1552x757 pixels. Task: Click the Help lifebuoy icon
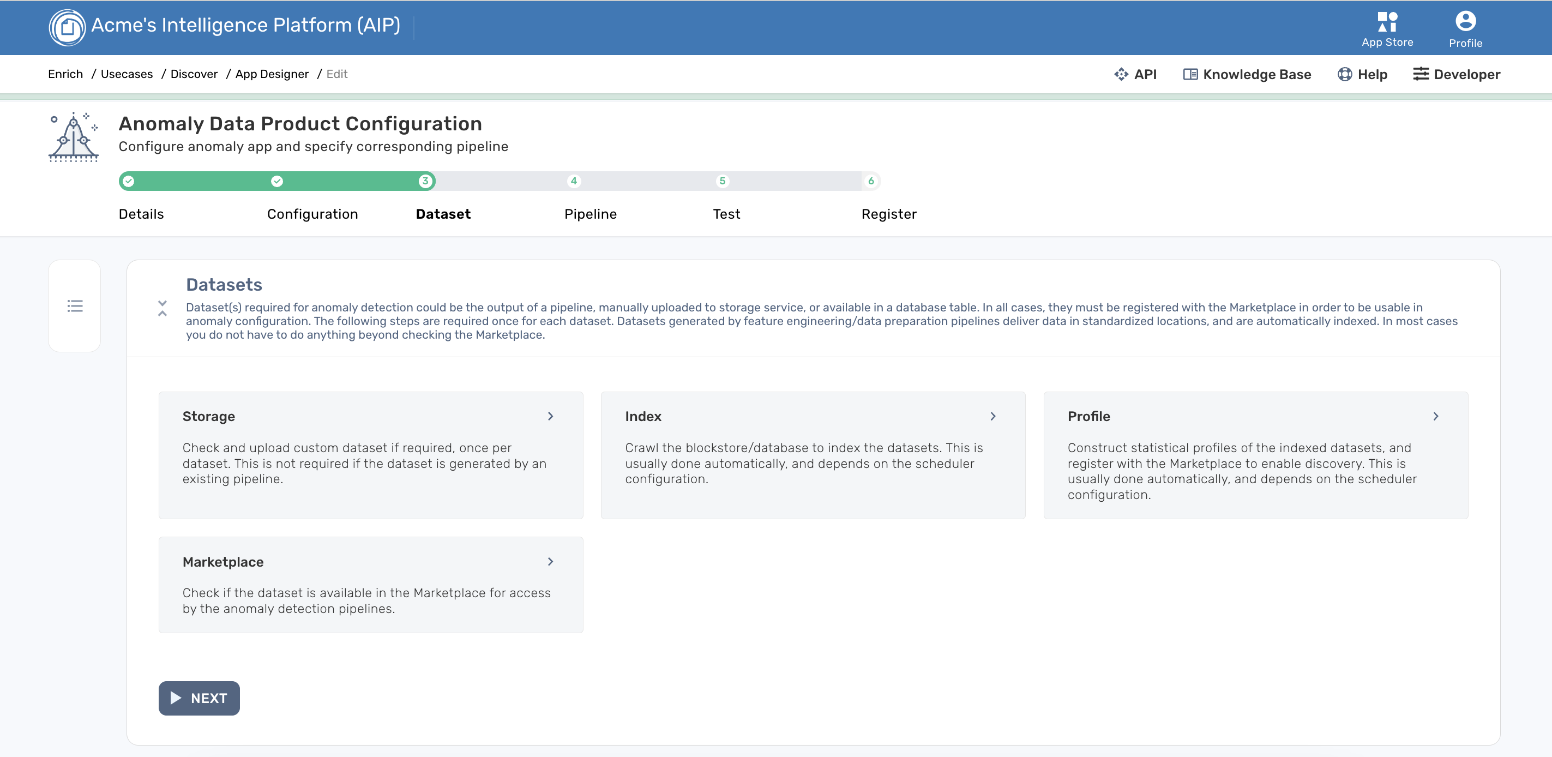pos(1344,74)
